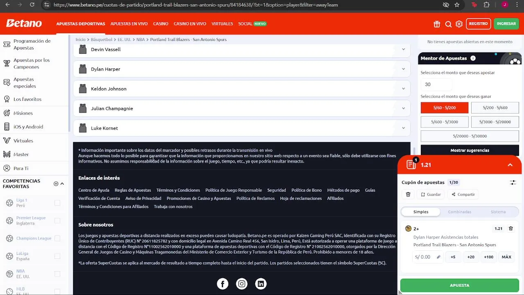Click Devin Vassell jersey icon
This screenshot has width=524, height=295.
tap(83, 49)
